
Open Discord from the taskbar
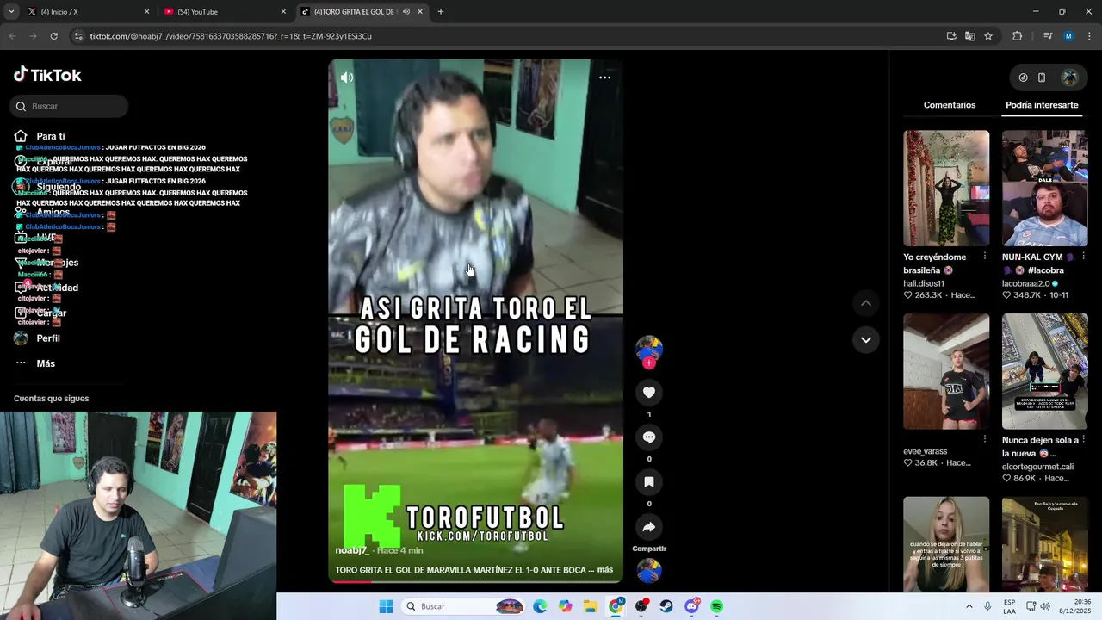point(691,606)
